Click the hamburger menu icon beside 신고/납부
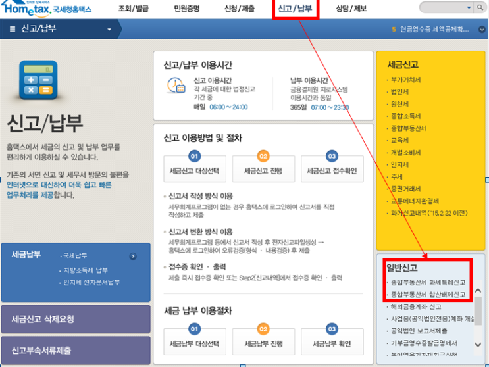 pyautogui.click(x=13, y=29)
